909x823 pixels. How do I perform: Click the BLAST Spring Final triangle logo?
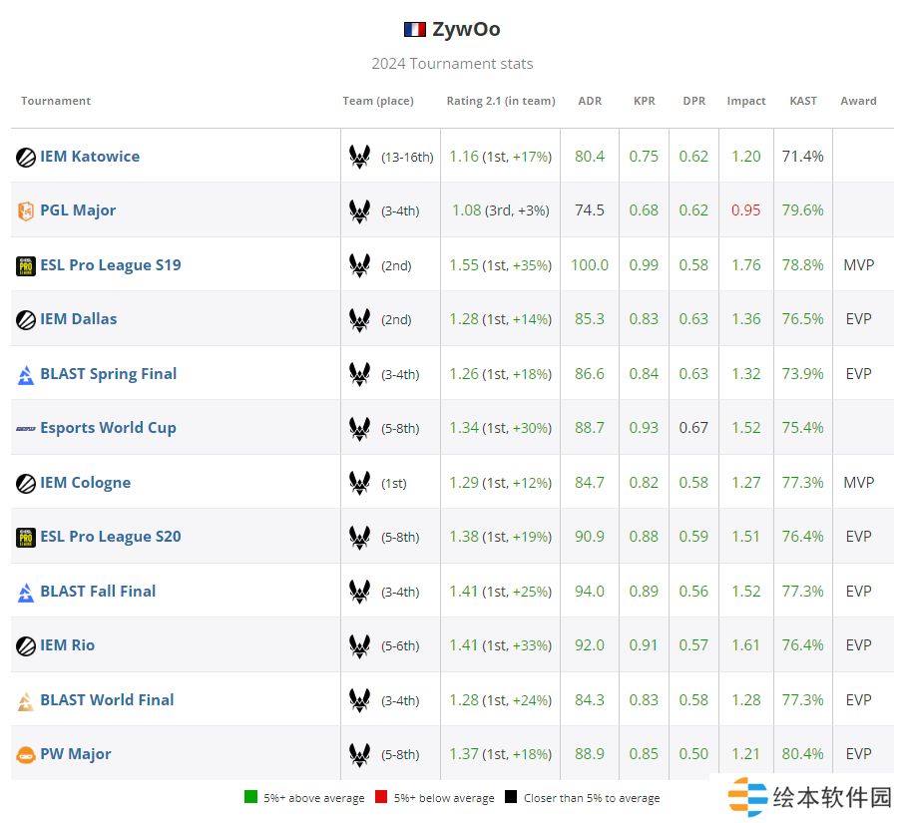(26, 374)
